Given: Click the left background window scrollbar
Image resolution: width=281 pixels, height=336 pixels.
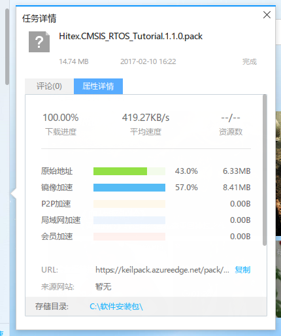Looking at the screenshot, I should click(7, 46).
